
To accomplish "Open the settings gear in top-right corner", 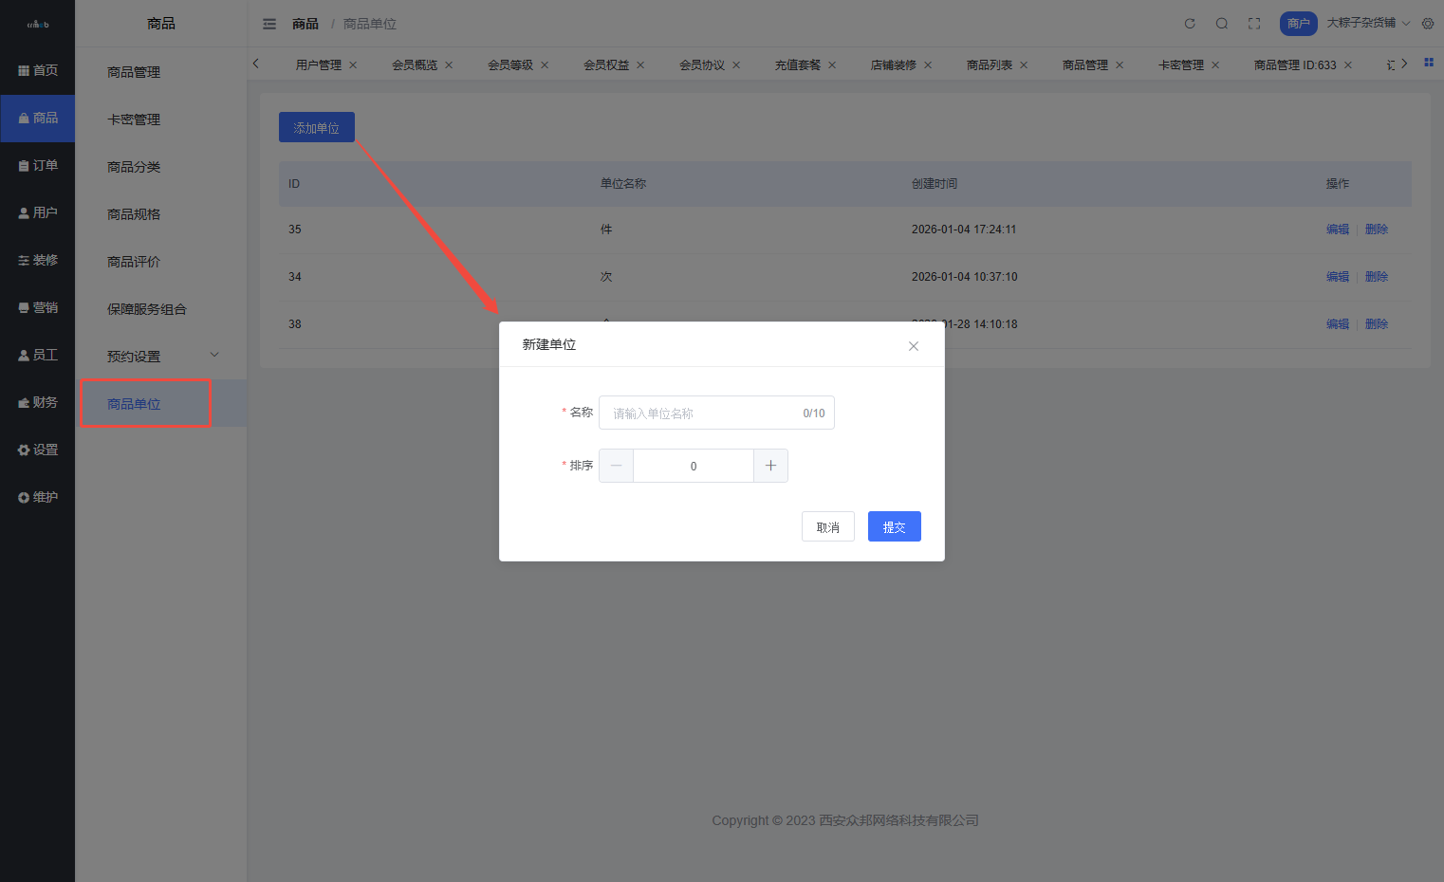I will pyautogui.click(x=1428, y=24).
